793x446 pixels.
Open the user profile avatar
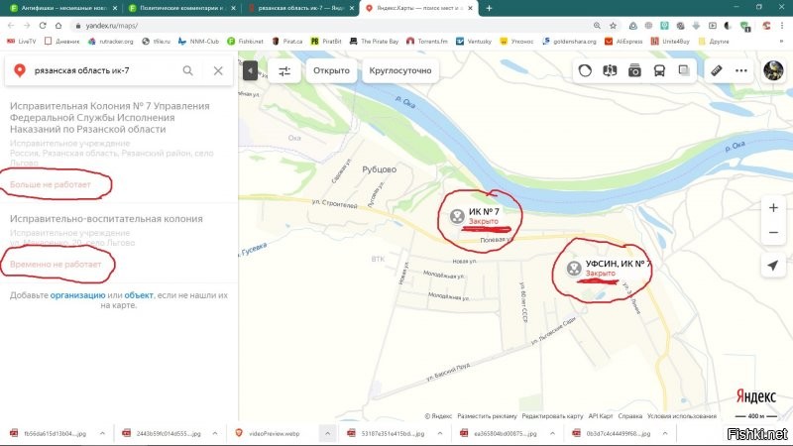773,70
